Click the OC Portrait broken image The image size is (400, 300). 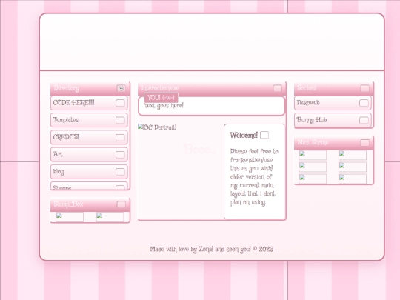(x=157, y=127)
